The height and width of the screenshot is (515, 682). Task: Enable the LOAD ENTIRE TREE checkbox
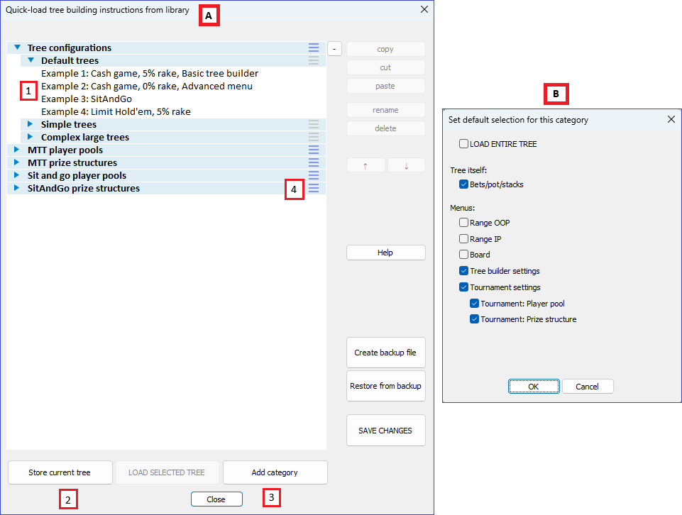pyautogui.click(x=463, y=144)
